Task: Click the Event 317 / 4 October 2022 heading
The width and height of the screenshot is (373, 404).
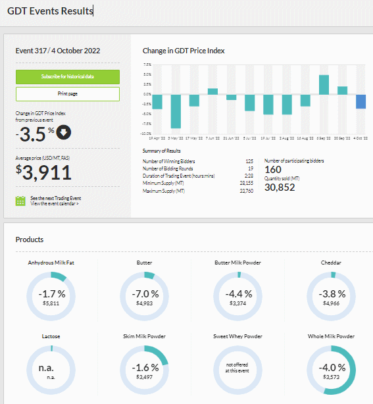Action: pyautogui.click(x=58, y=51)
